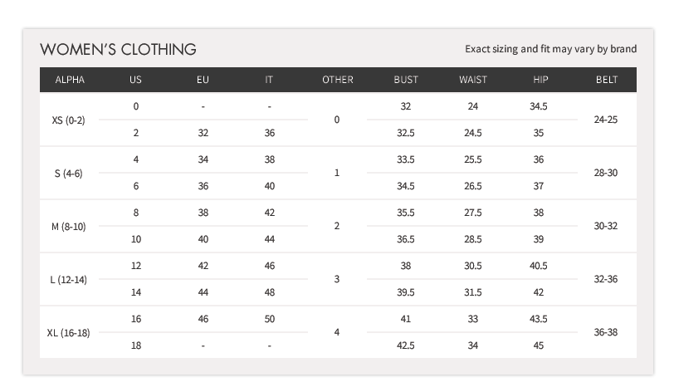
Task: Select the 42.5 bust measurement cell
Action: point(406,345)
